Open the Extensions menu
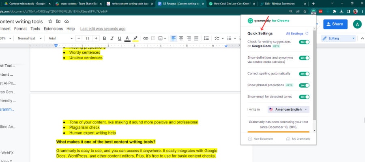 [53, 29]
